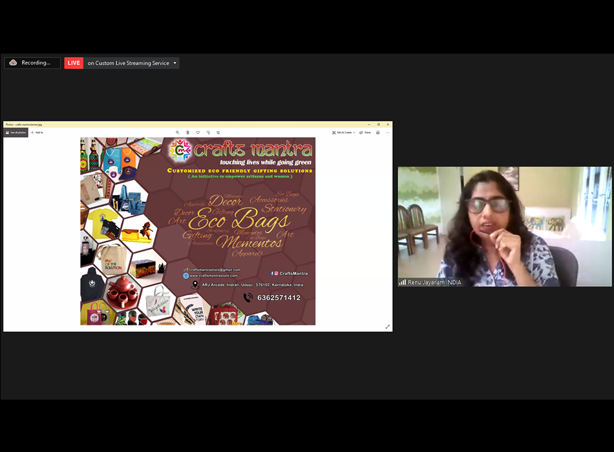The image size is (614, 452).
Task: Click the crop icon in Photos toolbar
Action: (218, 132)
